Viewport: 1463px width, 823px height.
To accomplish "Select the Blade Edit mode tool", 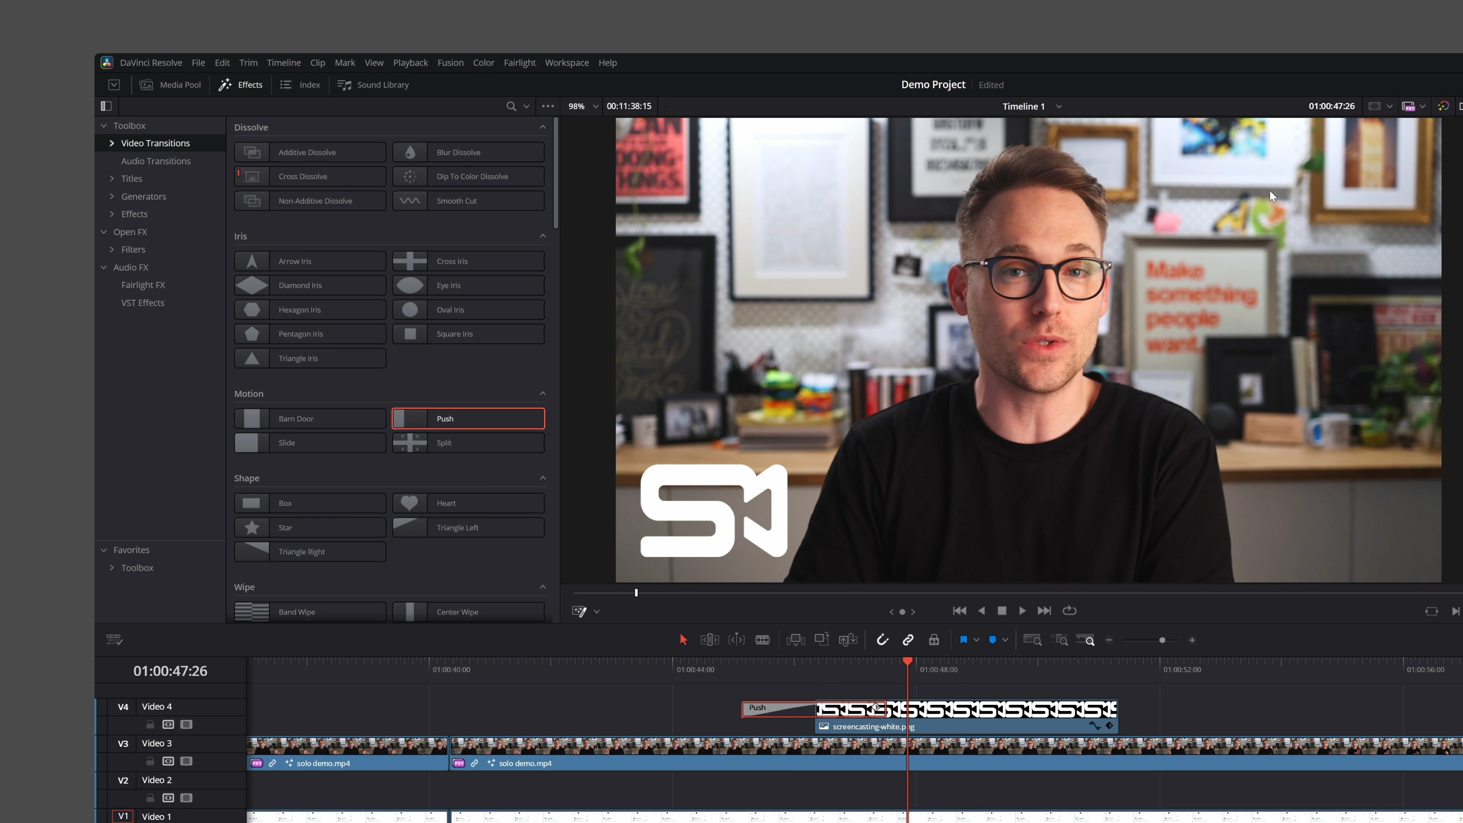I will pyautogui.click(x=763, y=640).
